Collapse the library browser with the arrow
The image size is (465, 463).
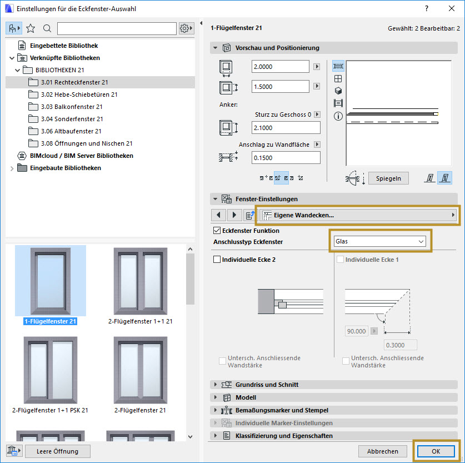201,23
